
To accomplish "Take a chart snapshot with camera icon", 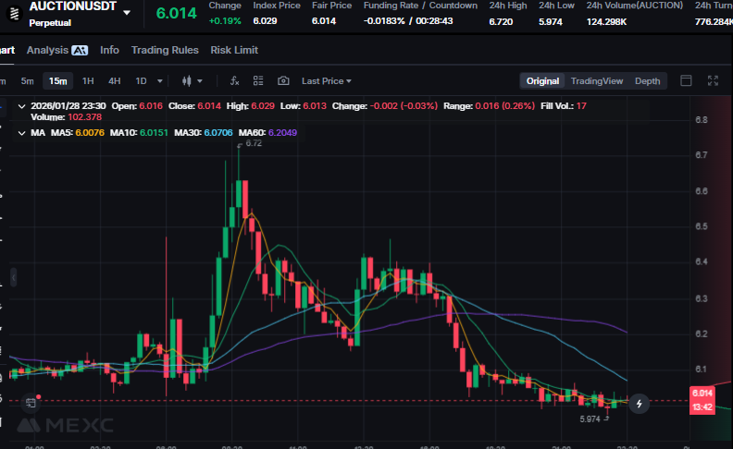I will pyautogui.click(x=283, y=81).
